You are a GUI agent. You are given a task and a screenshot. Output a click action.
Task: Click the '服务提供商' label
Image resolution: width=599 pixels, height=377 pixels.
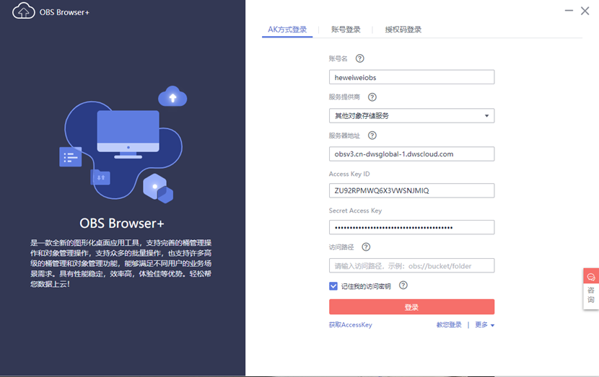pos(344,97)
